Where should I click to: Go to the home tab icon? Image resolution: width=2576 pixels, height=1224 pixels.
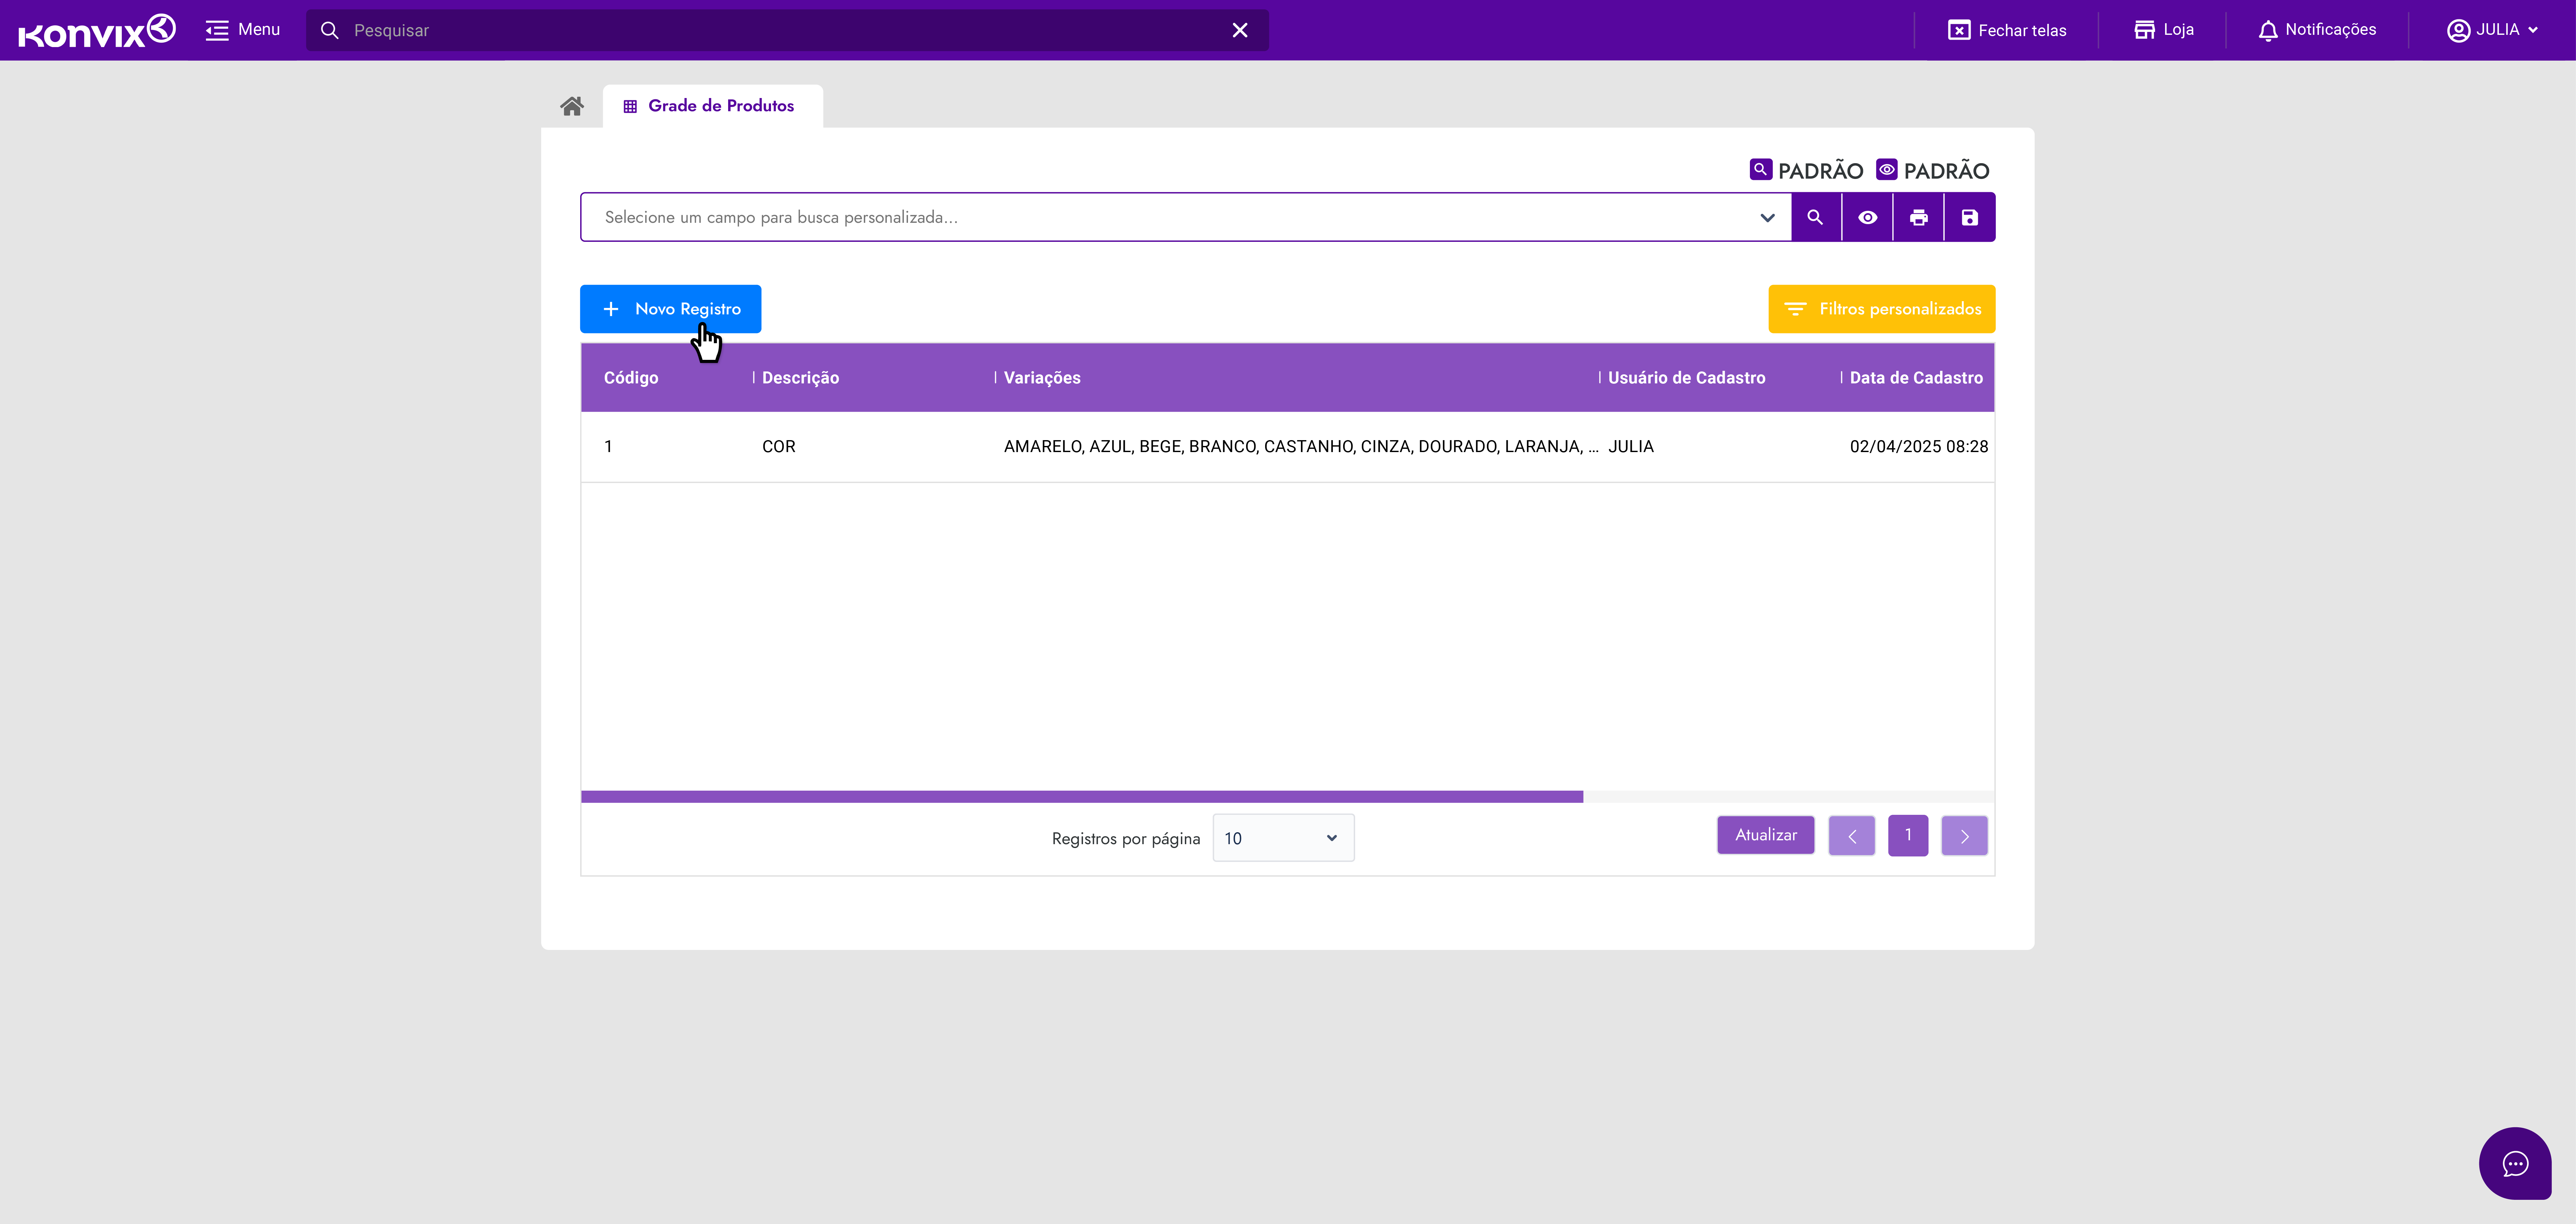(572, 106)
